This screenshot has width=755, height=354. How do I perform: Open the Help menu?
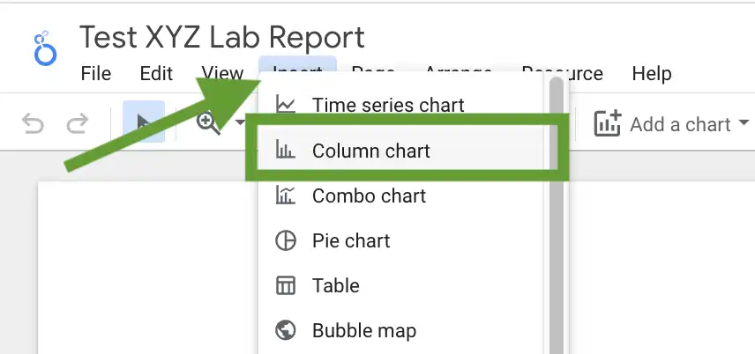[652, 74]
